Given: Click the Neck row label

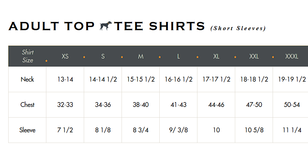Looking at the screenshot, I should [27, 80].
